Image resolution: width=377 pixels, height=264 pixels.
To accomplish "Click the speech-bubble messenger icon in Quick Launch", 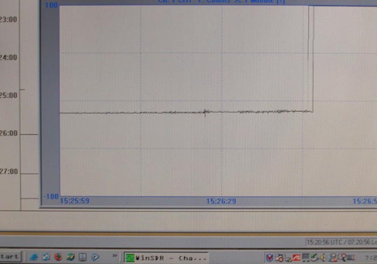I will [x=95, y=258].
